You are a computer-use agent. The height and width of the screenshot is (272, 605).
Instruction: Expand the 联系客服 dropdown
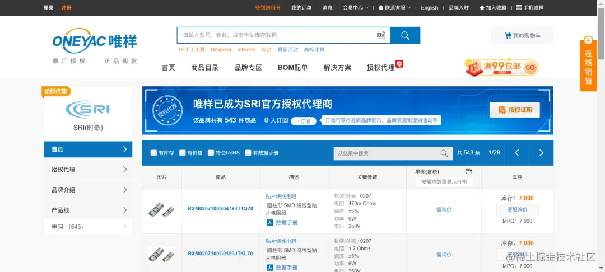tap(394, 8)
